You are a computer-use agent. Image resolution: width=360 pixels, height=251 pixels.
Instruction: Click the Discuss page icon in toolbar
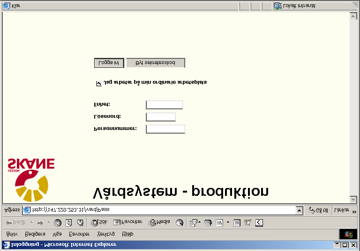(x=237, y=223)
